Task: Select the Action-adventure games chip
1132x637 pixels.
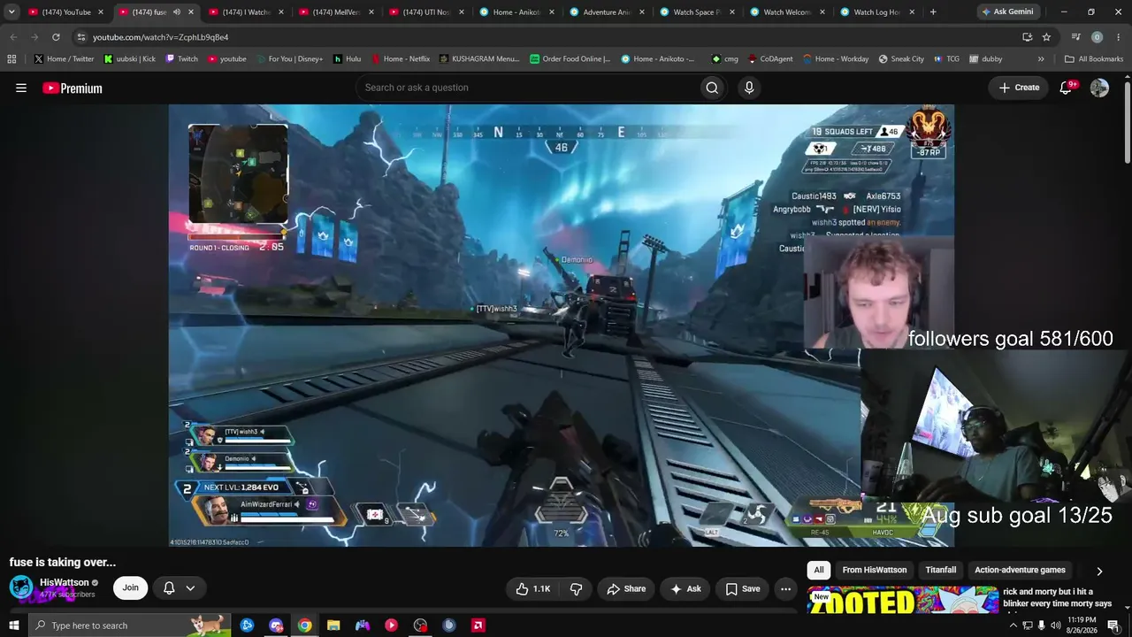Action: point(1020,571)
